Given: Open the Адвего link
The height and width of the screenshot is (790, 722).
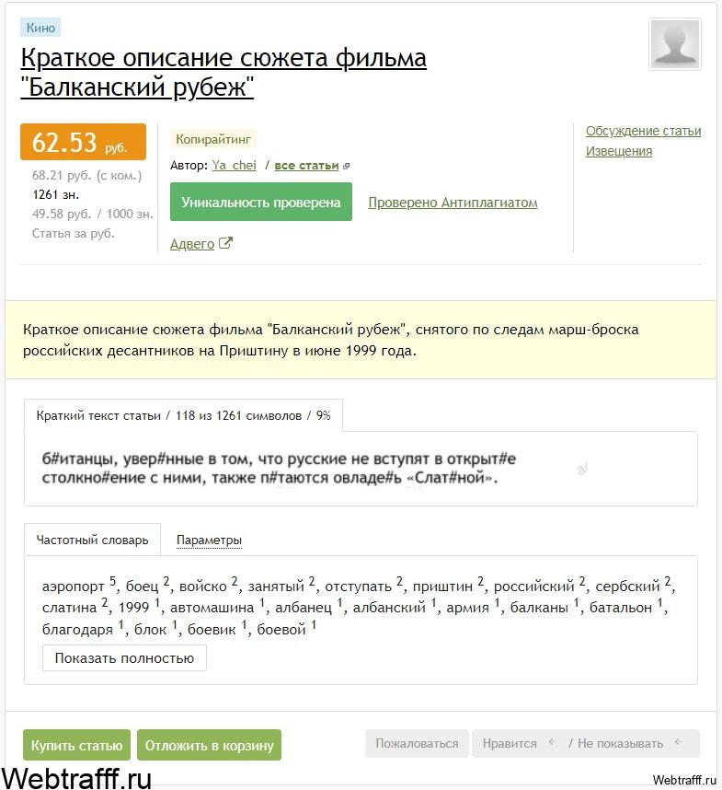Looking at the screenshot, I should 192,244.
